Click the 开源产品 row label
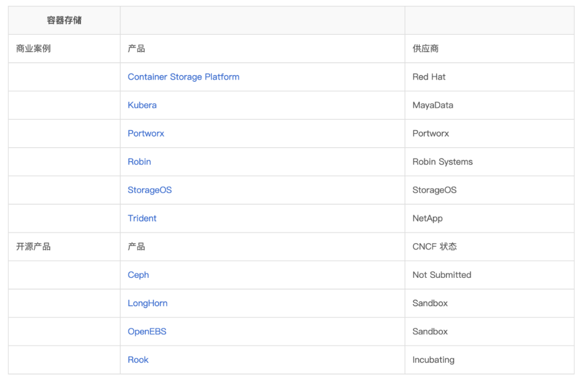This screenshot has width=579, height=379. (33, 247)
